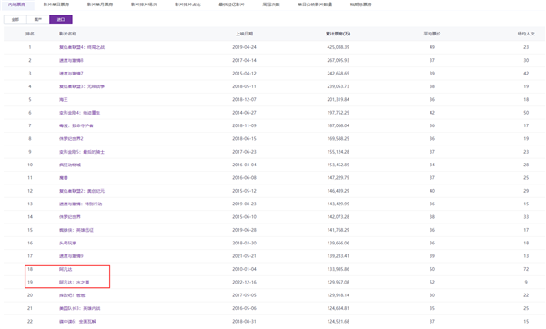
Task: Open the 内地票房 tab
Action: point(16,5)
